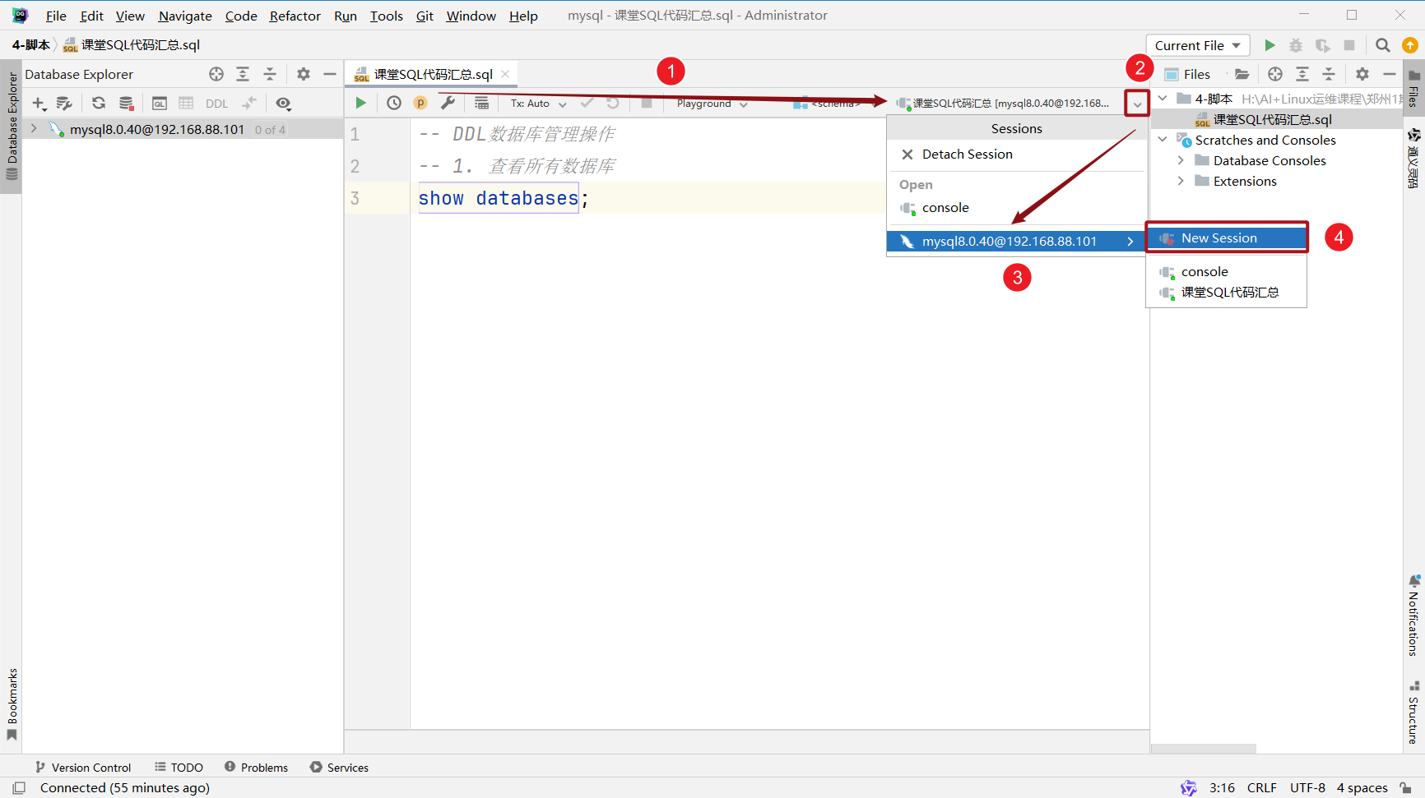Open the Tx: Auto transaction mode dropdown
The image size is (1425, 798).
tap(538, 104)
